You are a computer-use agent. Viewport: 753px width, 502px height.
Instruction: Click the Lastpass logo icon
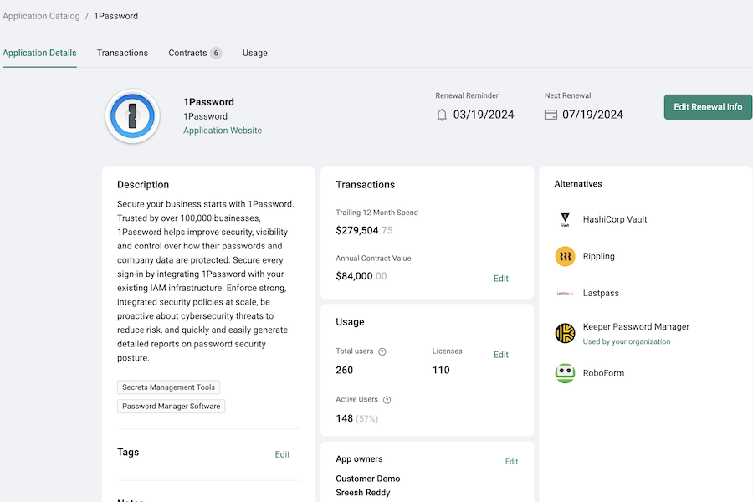565,294
